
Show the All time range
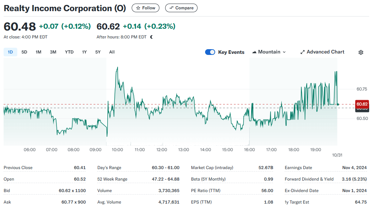pos(112,52)
